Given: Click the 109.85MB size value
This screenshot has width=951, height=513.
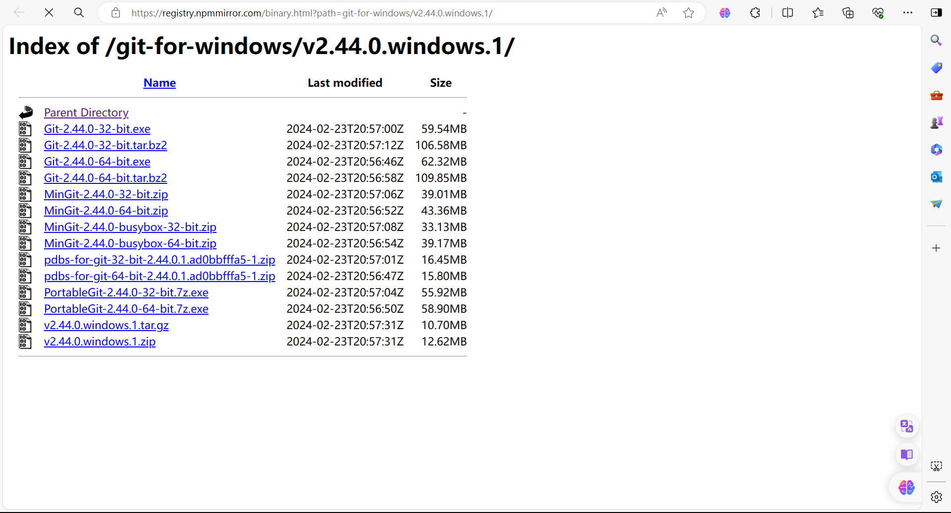Looking at the screenshot, I should pyautogui.click(x=441, y=178).
